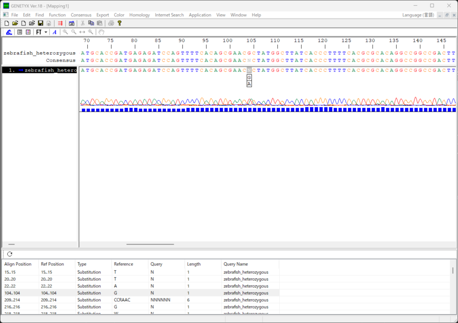
Task: Open the Internet Search menu
Action: point(169,15)
